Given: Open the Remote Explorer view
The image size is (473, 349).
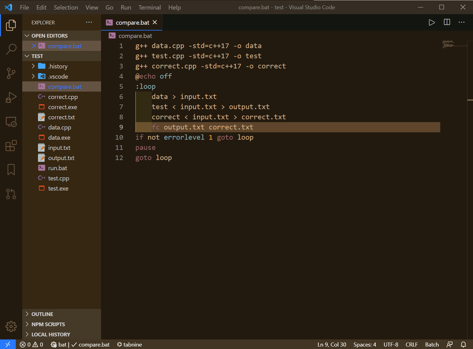Looking at the screenshot, I should pos(11,121).
